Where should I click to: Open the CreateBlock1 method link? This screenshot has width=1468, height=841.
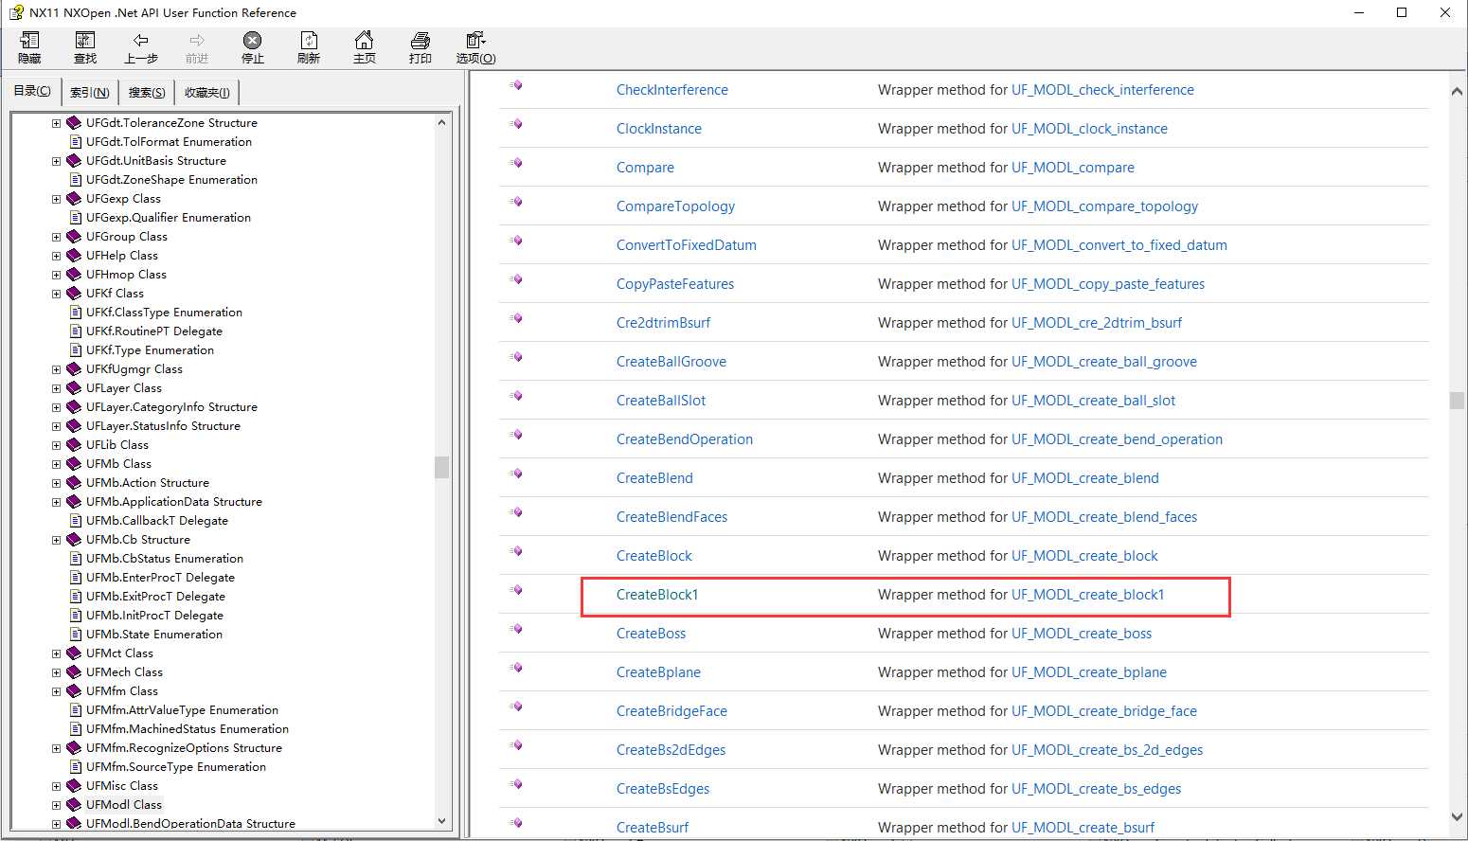coord(657,595)
